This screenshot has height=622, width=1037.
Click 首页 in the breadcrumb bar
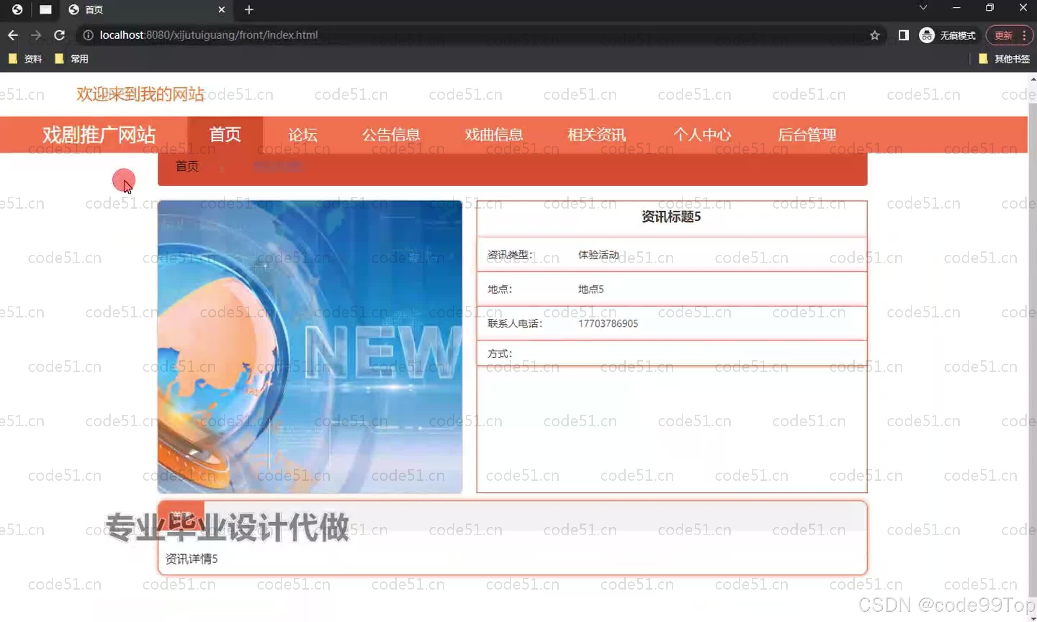(187, 166)
